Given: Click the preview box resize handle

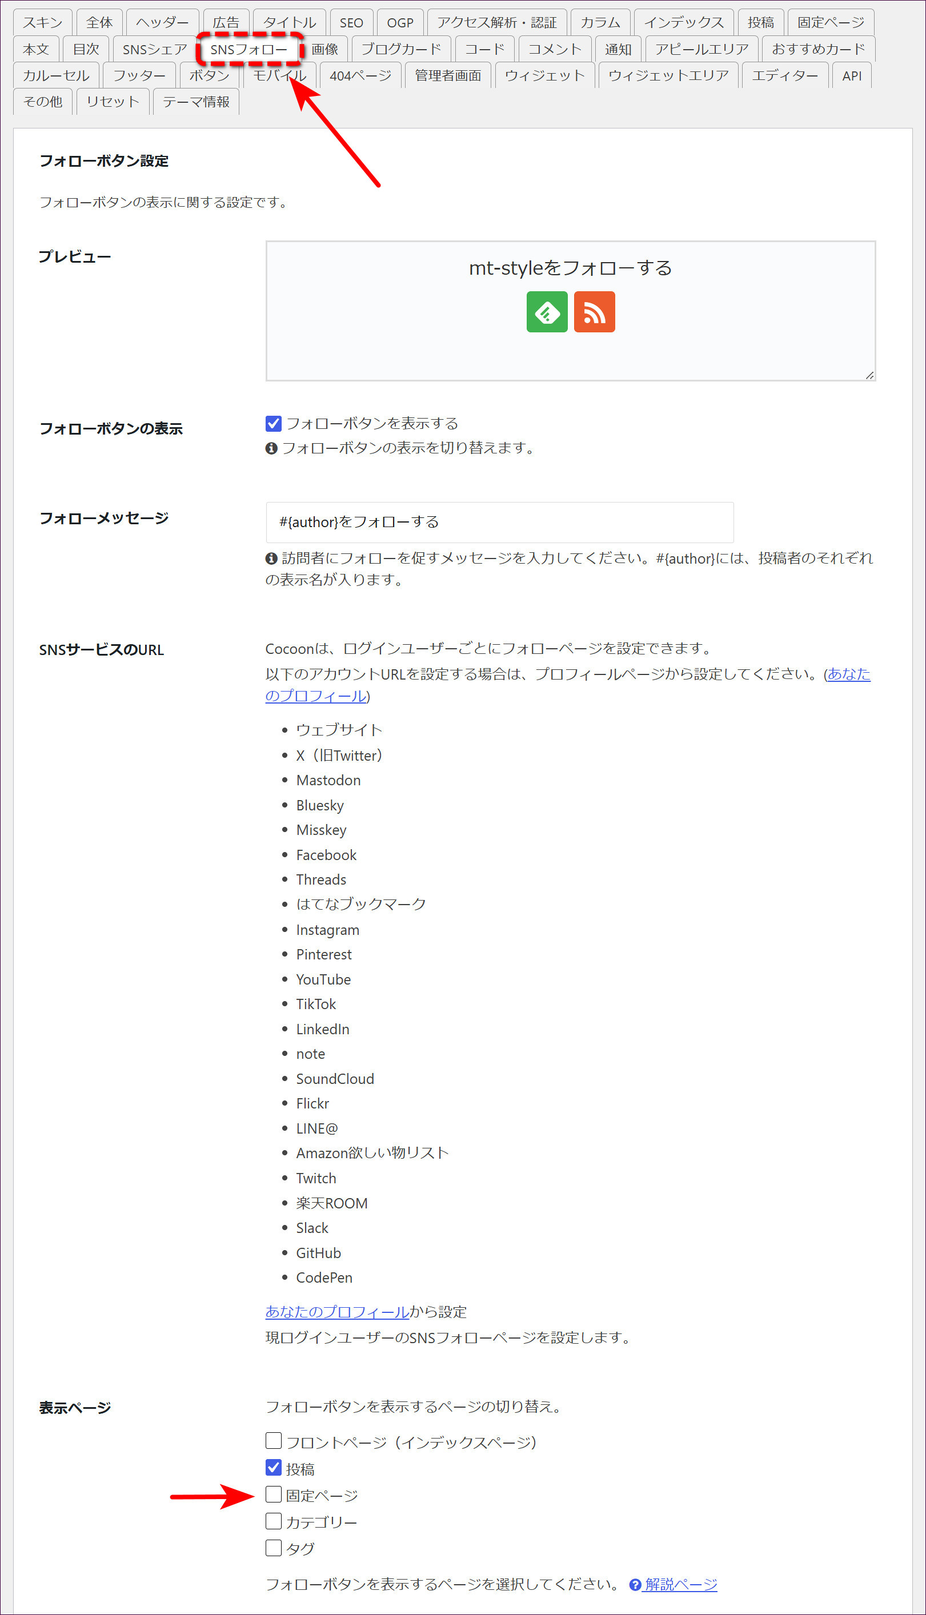Looking at the screenshot, I should coord(869,375).
